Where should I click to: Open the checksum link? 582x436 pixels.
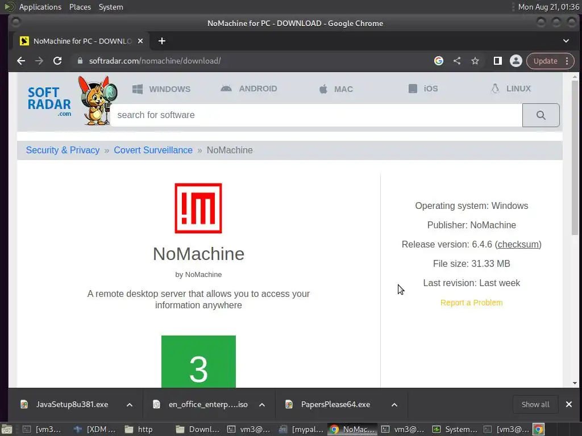pyautogui.click(x=518, y=244)
